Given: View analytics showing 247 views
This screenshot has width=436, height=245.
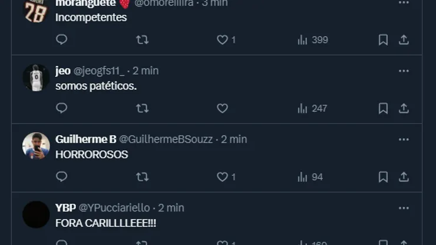Looking at the screenshot, I should point(312,108).
